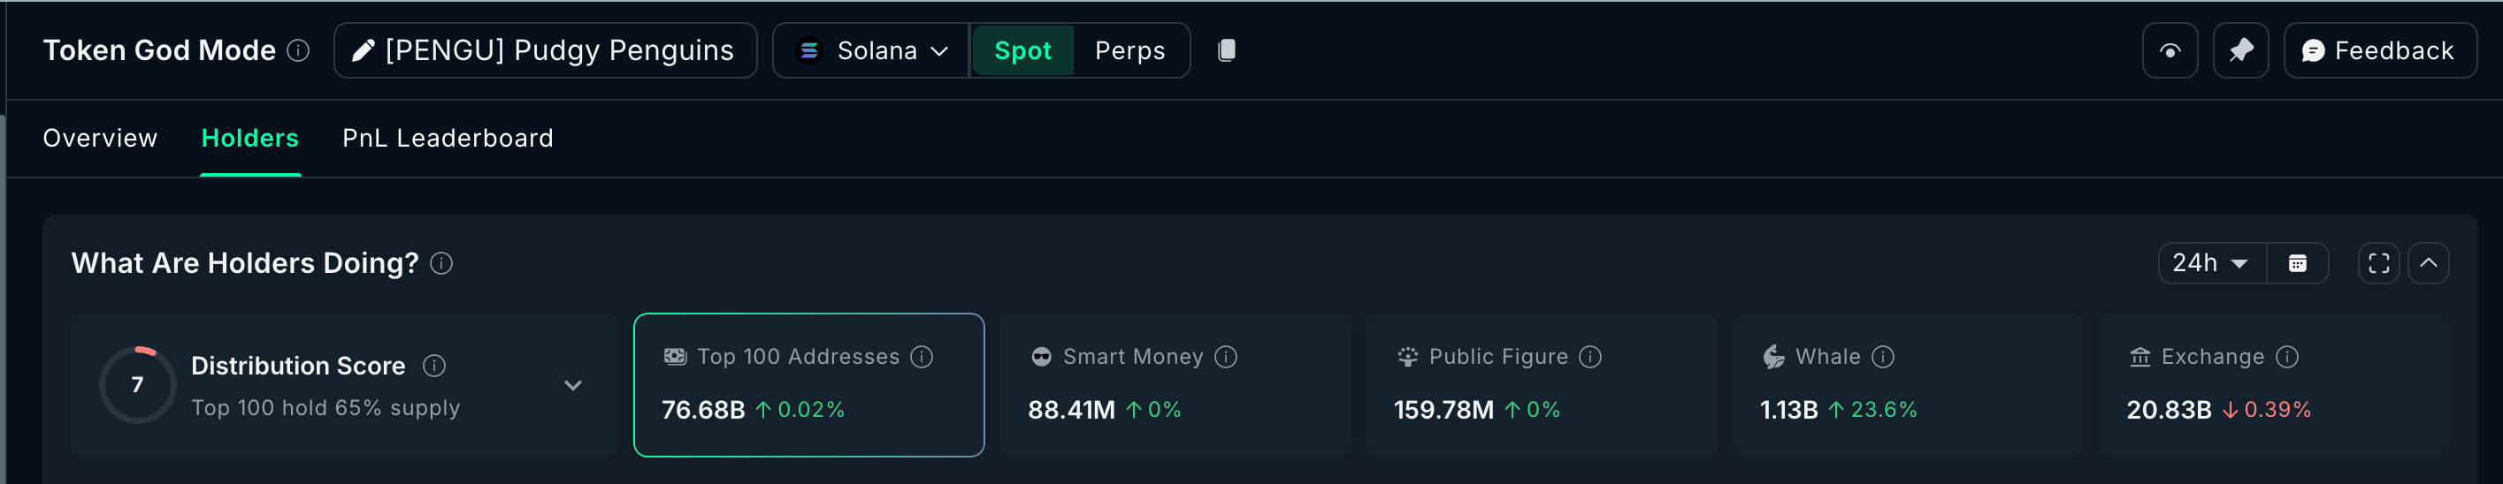Viewport: 2503px width, 484px height.
Task: Expand the Distribution Score chevron
Action: point(573,385)
